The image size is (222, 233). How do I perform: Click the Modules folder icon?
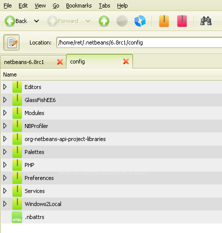(17, 113)
